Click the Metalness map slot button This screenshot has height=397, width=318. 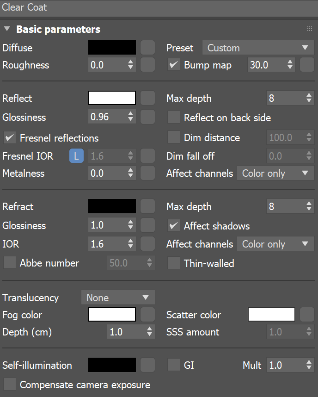click(x=147, y=173)
